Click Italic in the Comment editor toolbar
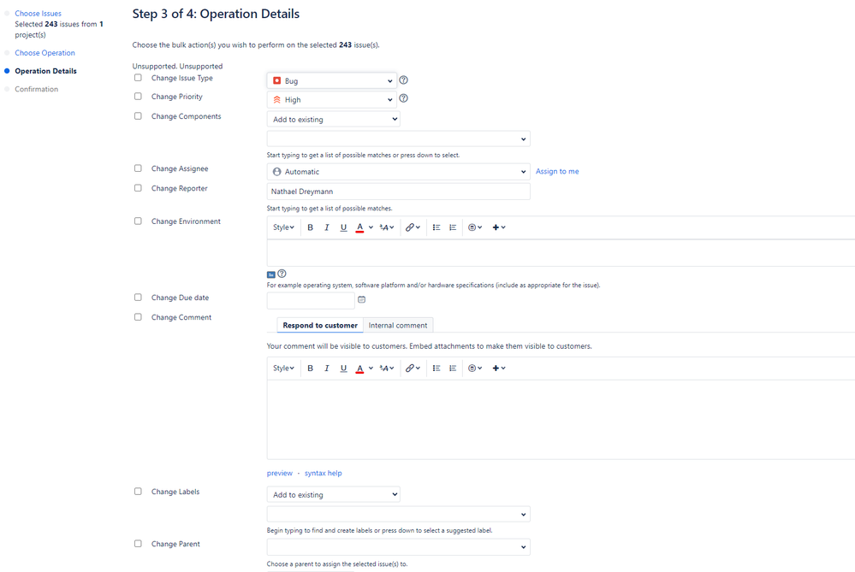 tap(327, 369)
